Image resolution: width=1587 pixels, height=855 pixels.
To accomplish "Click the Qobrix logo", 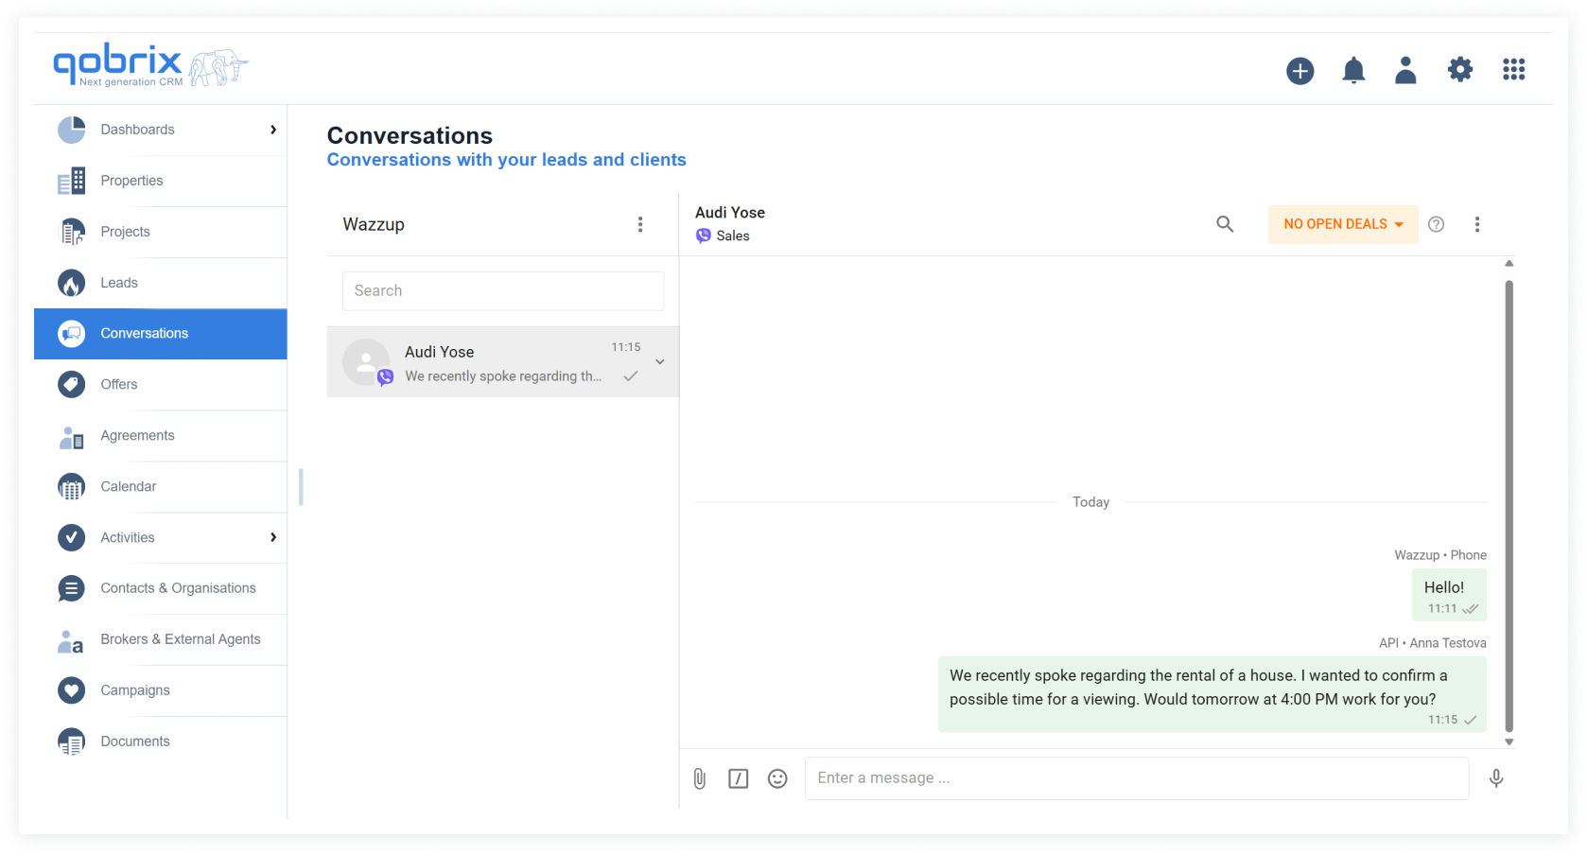I will click(x=150, y=65).
